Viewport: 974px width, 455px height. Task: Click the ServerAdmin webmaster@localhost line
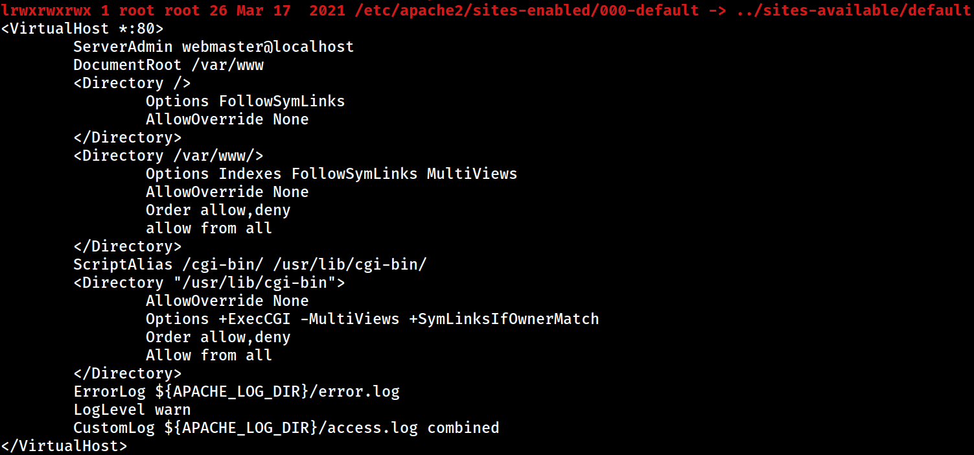pyautogui.click(x=214, y=47)
